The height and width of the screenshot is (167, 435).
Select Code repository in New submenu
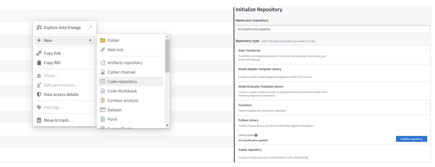(131, 81)
